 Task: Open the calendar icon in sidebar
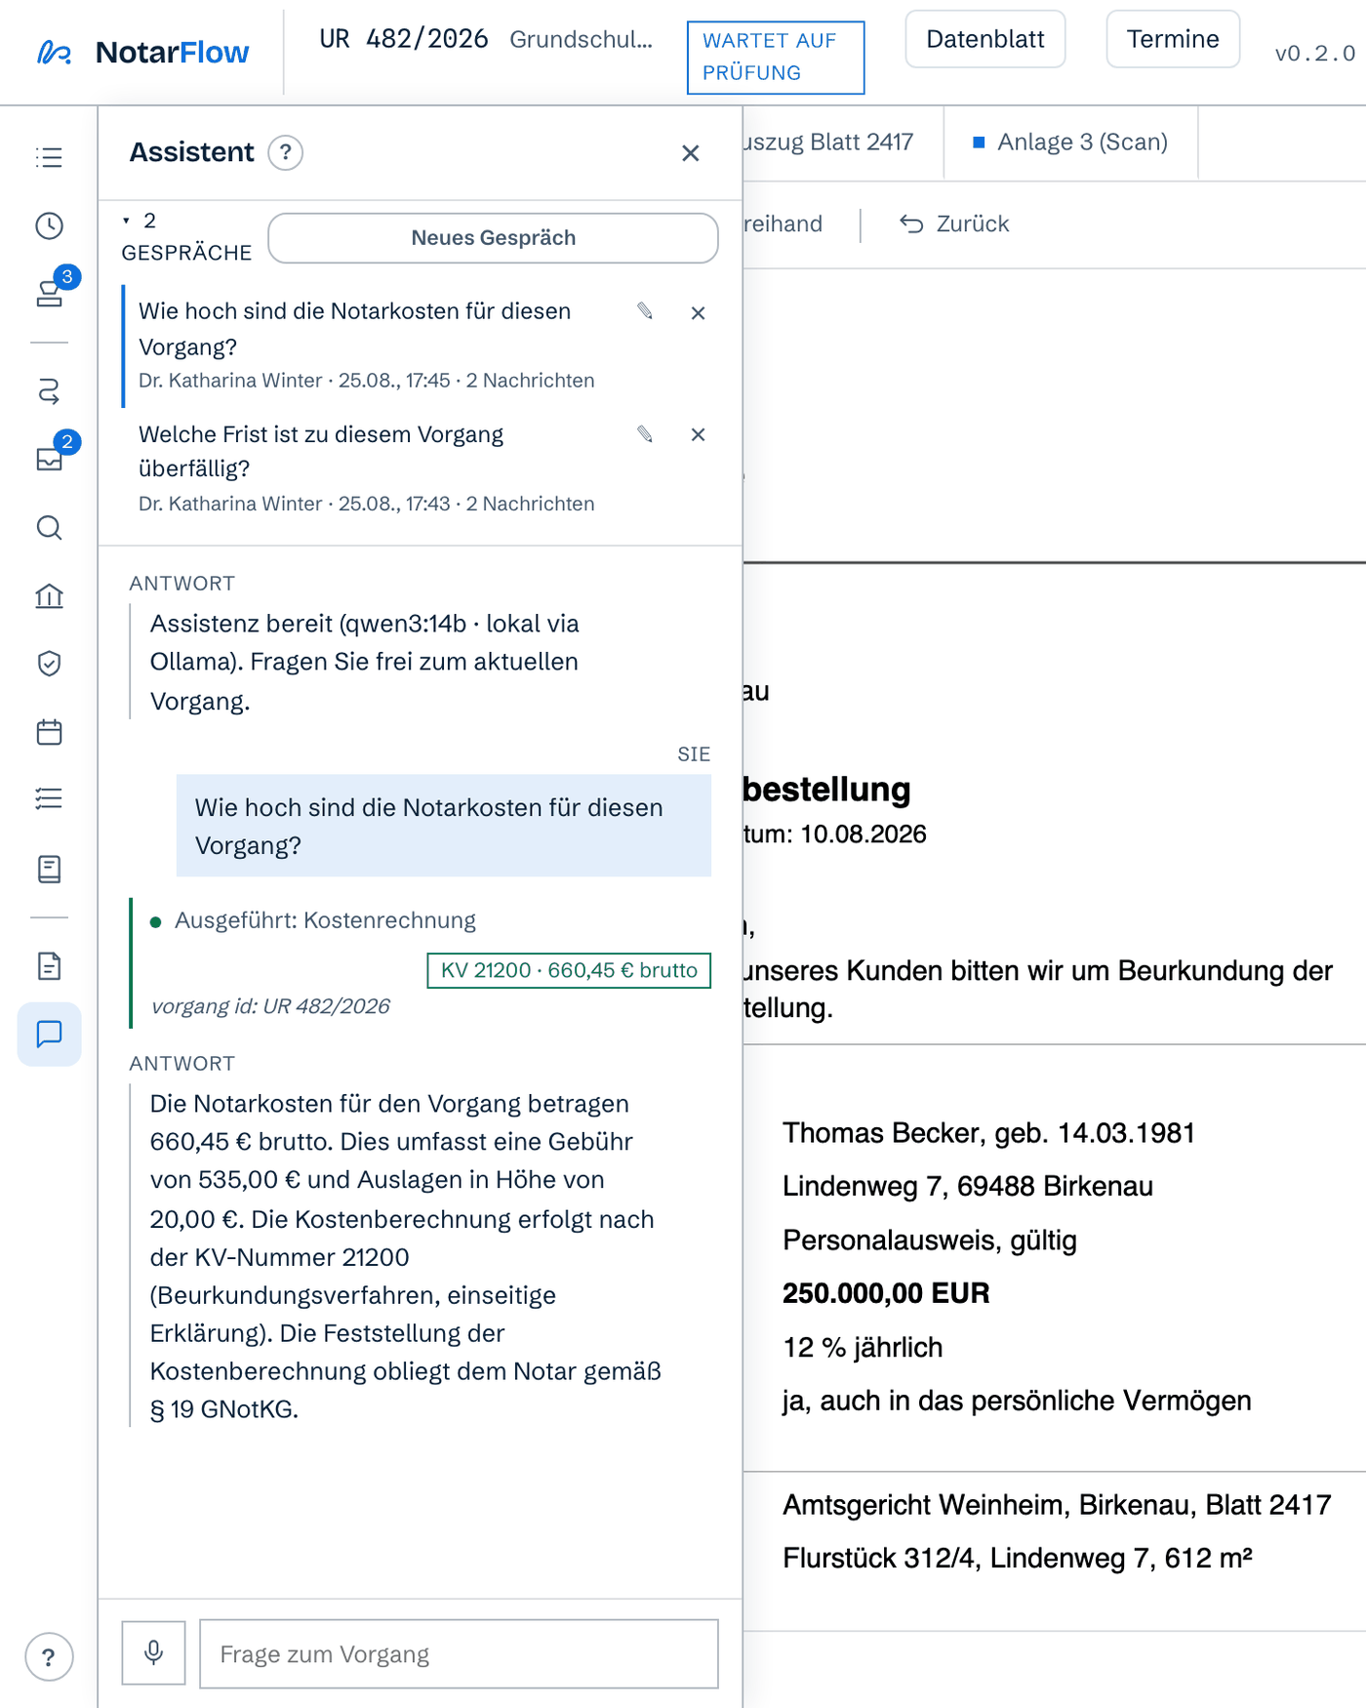click(49, 732)
